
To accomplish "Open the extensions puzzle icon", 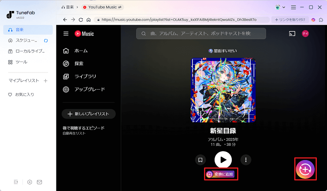I will 321,20.
